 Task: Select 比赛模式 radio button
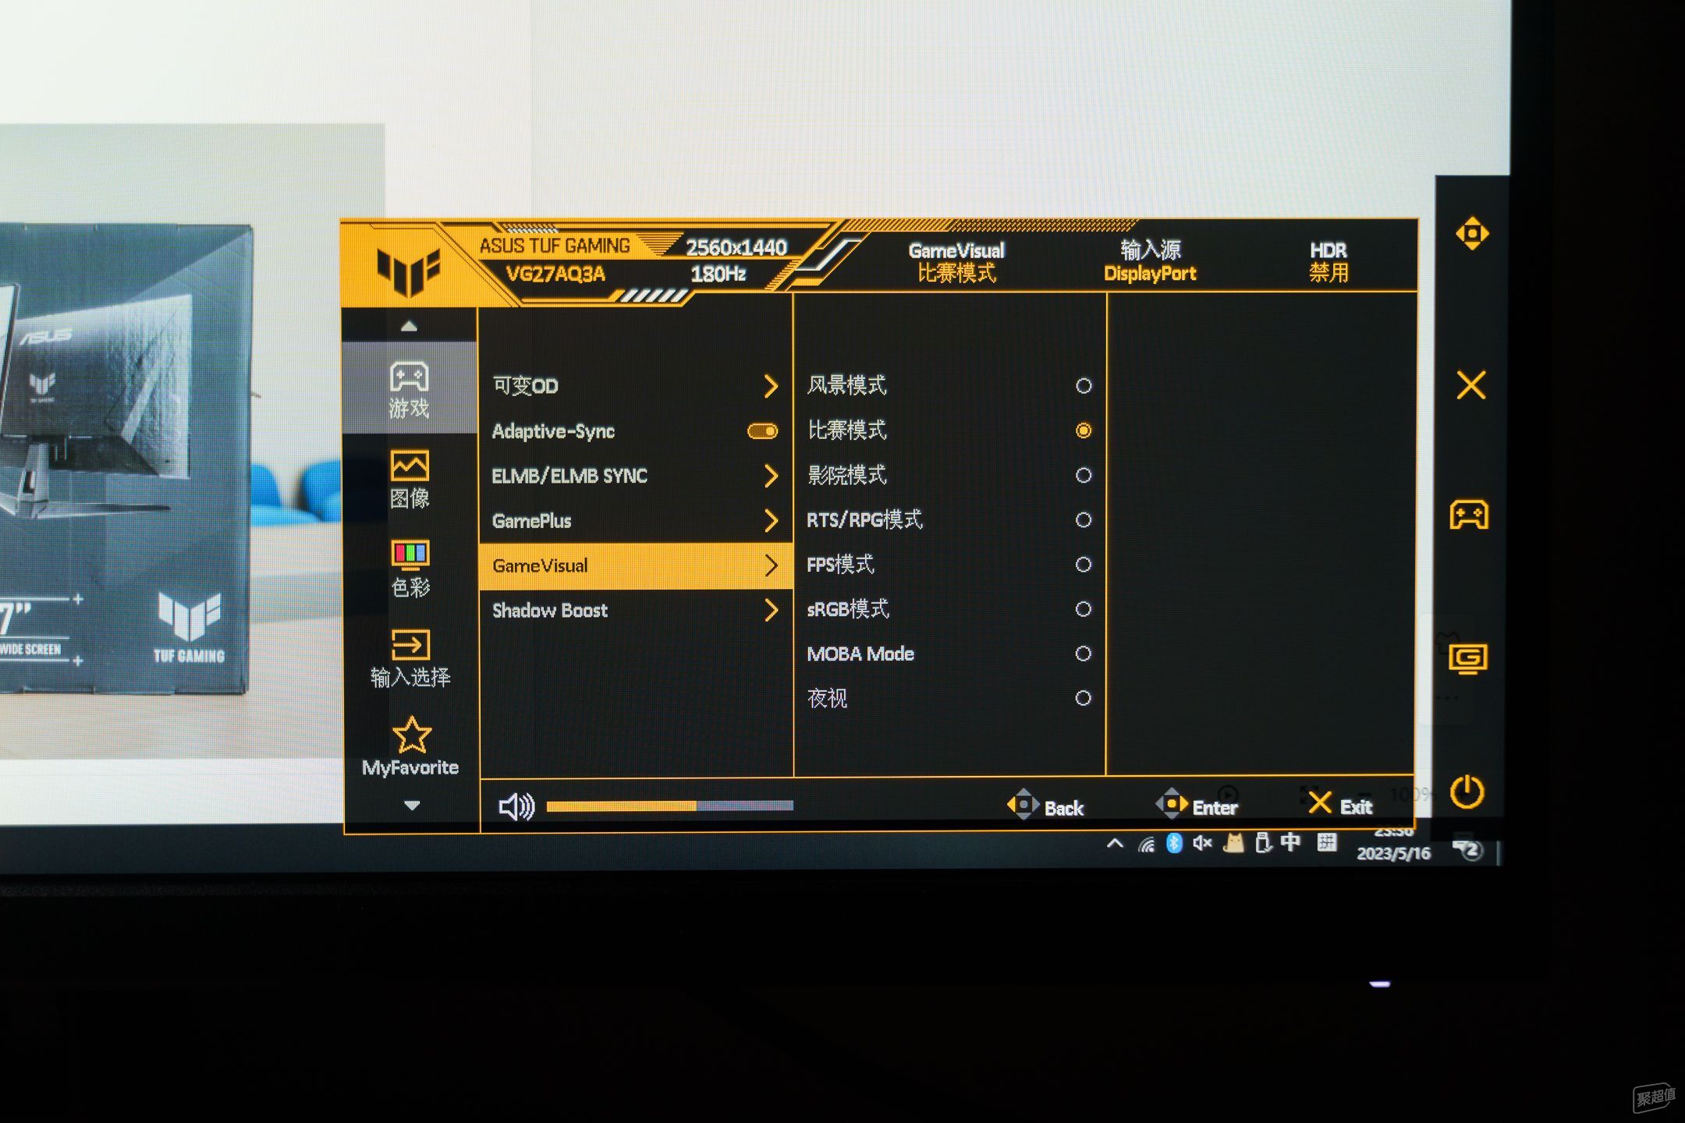coord(1084,430)
